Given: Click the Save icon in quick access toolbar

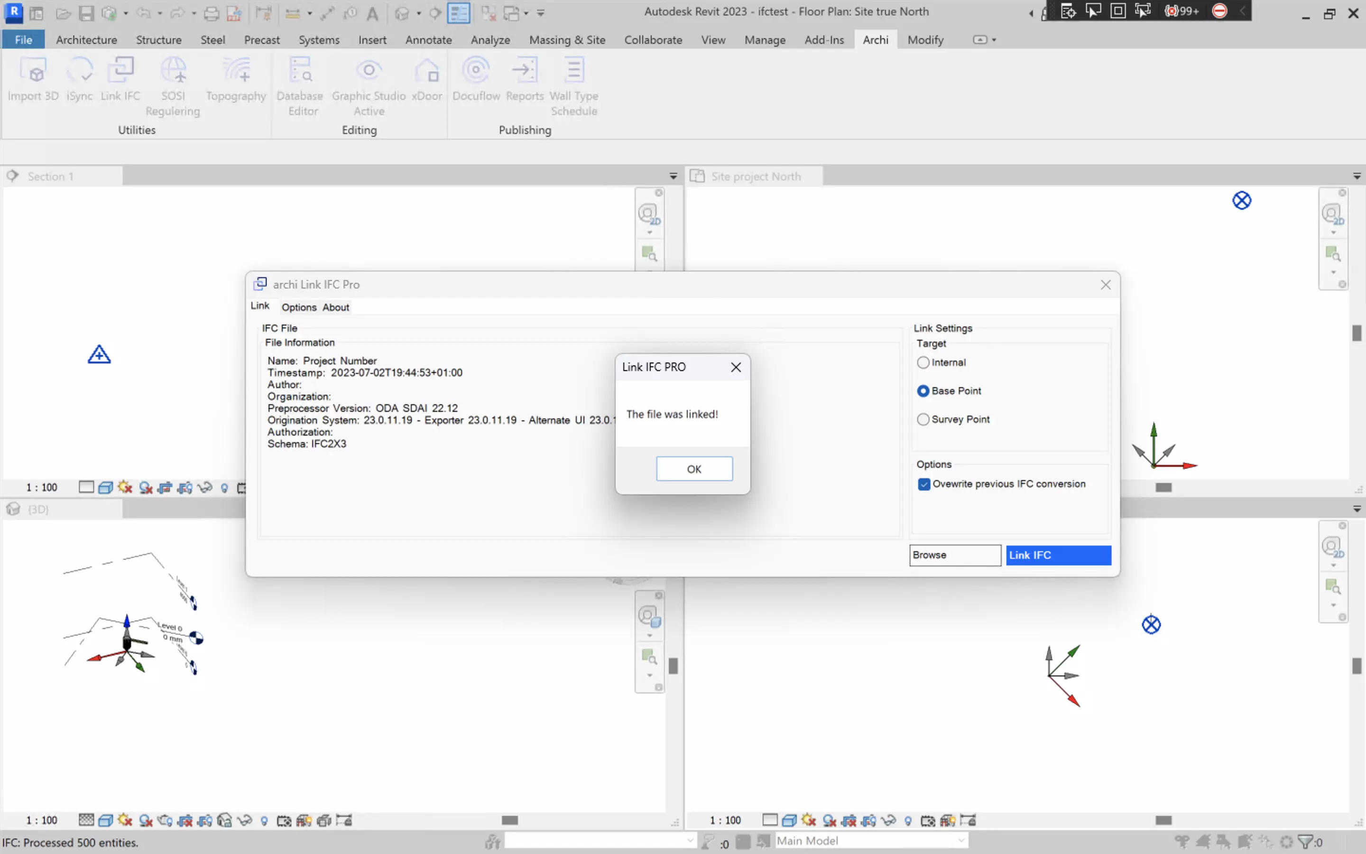Looking at the screenshot, I should click(86, 13).
